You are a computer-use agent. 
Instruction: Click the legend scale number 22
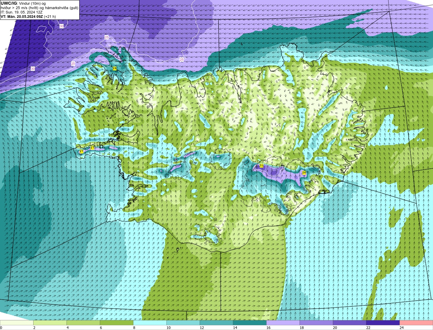tap(368, 328)
